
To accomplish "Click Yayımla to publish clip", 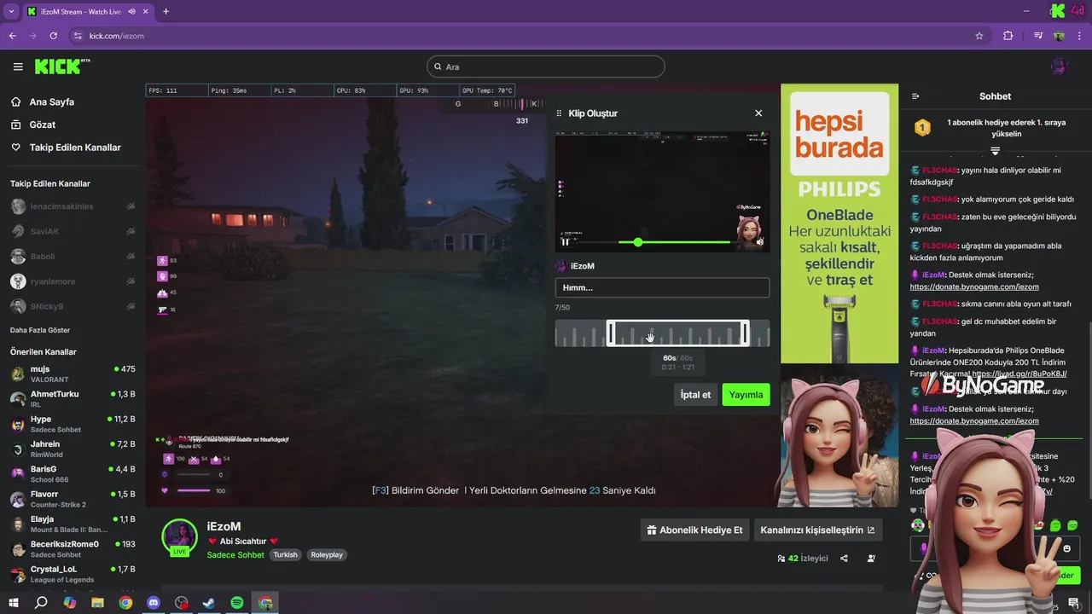I will [x=746, y=395].
